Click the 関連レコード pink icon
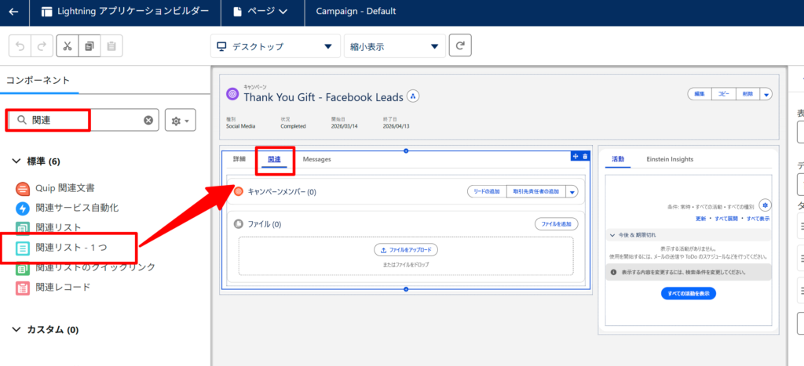 pos(23,288)
